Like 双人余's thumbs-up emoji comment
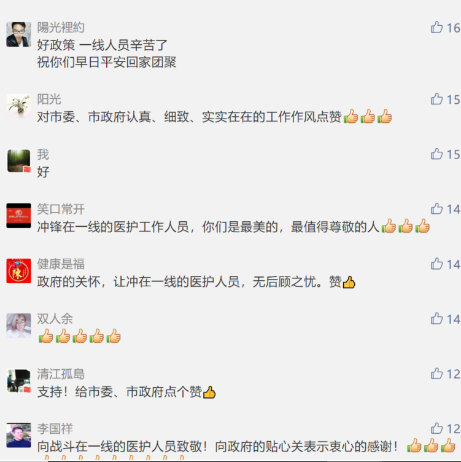The image size is (461, 462). 436,319
